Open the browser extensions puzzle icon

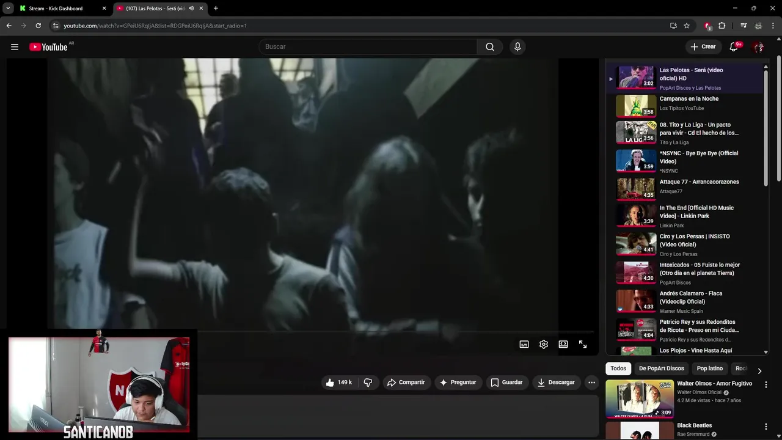coord(722,26)
